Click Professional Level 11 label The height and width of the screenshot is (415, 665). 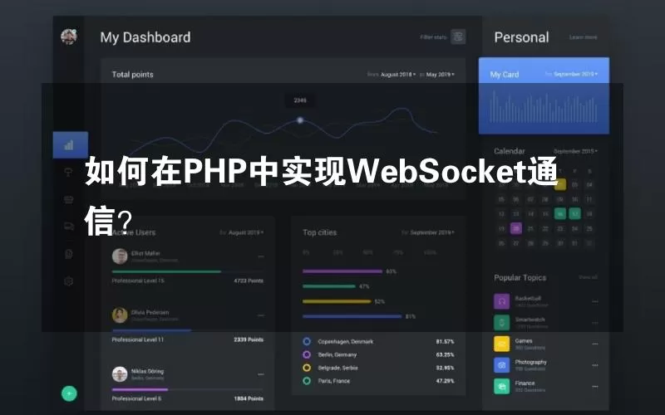point(137,339)
